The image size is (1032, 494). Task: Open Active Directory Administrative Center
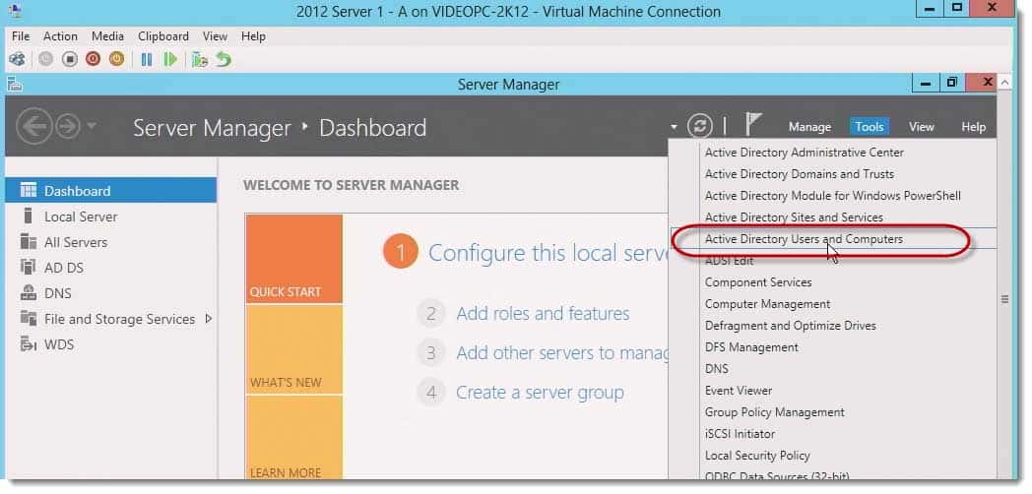click(x=805, y=153)
